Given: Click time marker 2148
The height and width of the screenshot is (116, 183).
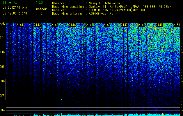Looking at the screenshot, I should tap(142, 25).
